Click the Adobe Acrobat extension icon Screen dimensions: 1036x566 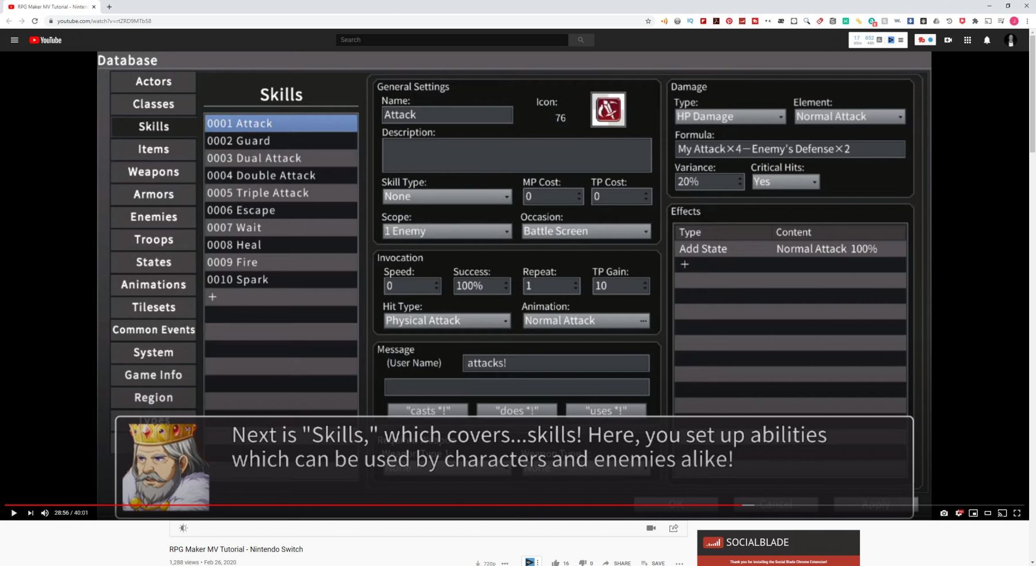click(716, 21)
